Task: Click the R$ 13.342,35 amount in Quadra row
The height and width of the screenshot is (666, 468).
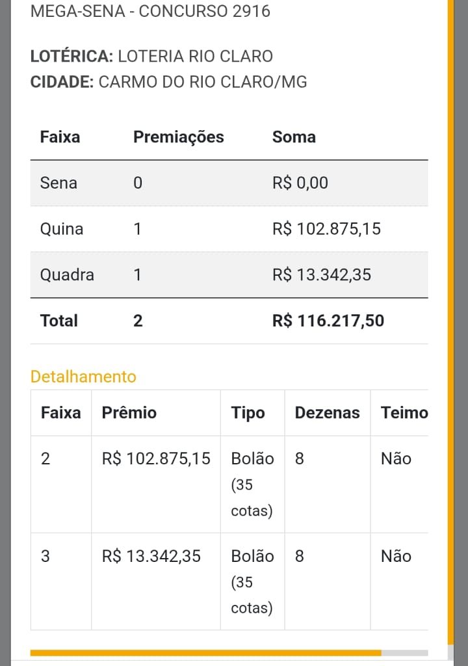Action: click(322, 274)
